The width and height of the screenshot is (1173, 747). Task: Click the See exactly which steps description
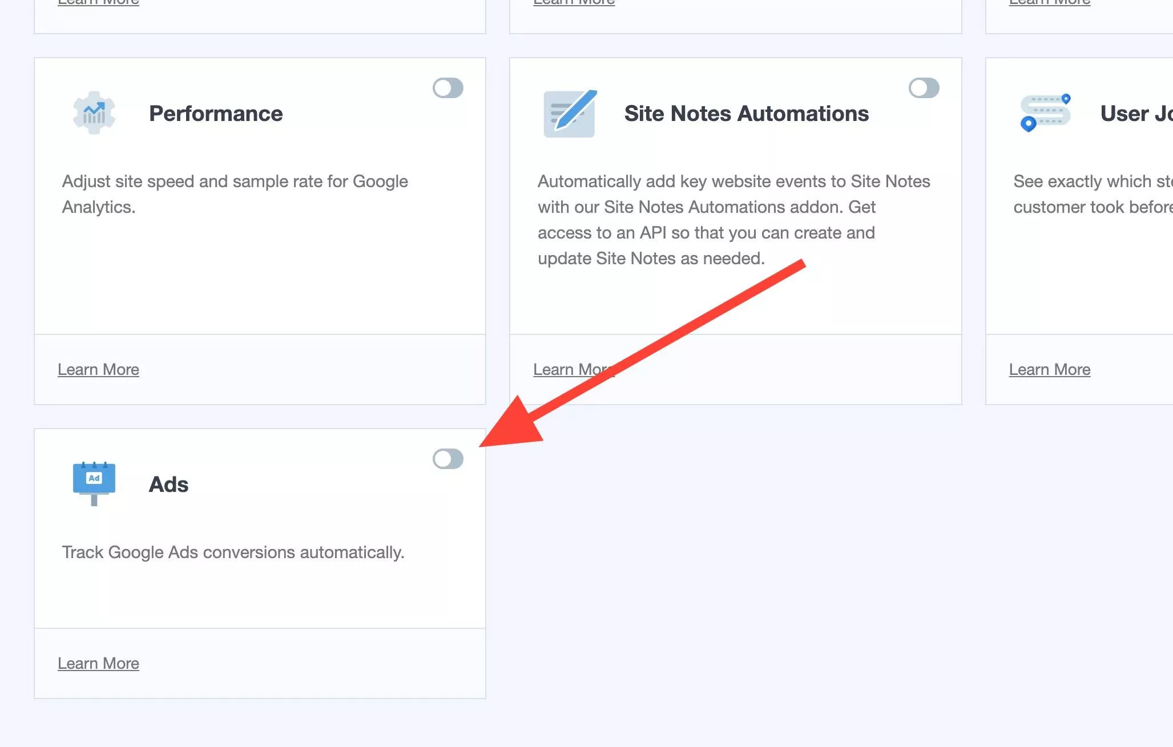click(1092, 194)
